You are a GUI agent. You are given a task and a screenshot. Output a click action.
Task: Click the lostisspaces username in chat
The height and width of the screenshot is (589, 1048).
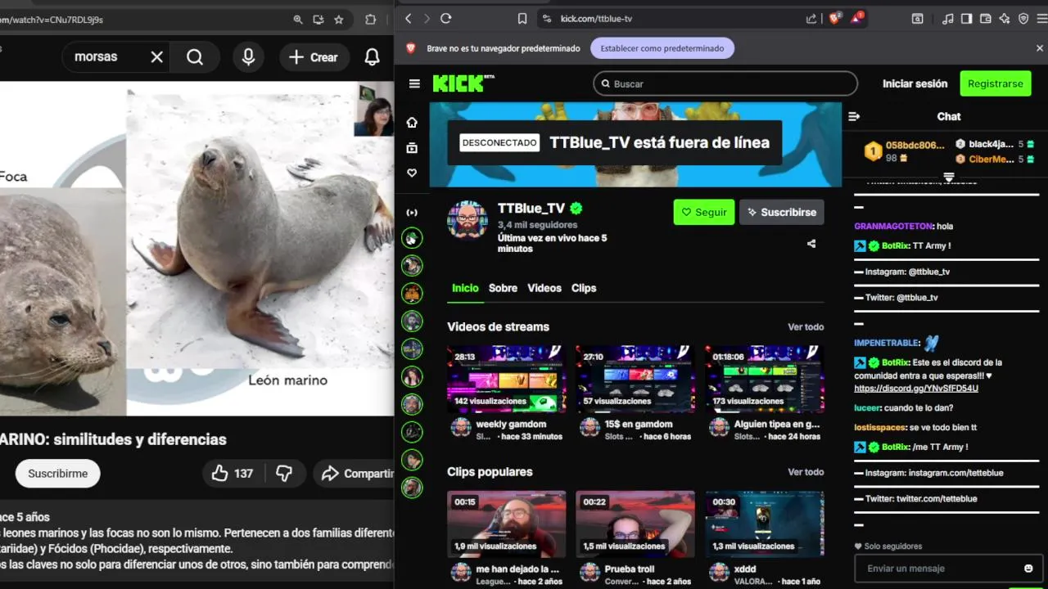[x=880, y=427]
